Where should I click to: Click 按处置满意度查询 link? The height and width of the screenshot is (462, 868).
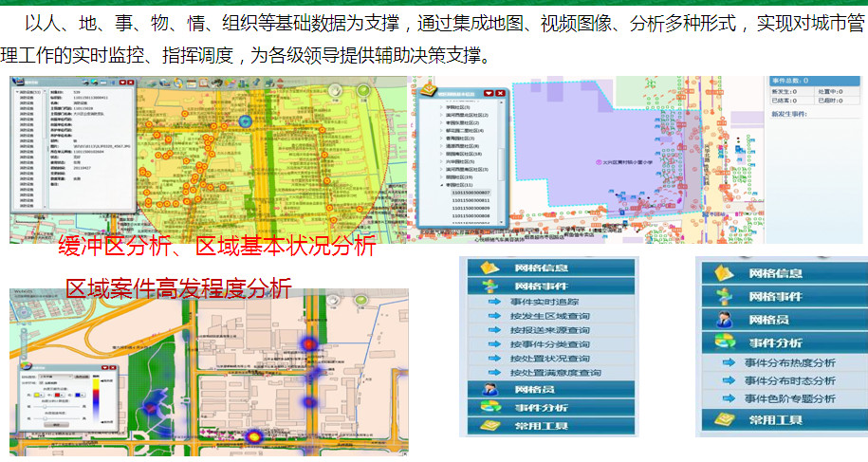(556, 373)
